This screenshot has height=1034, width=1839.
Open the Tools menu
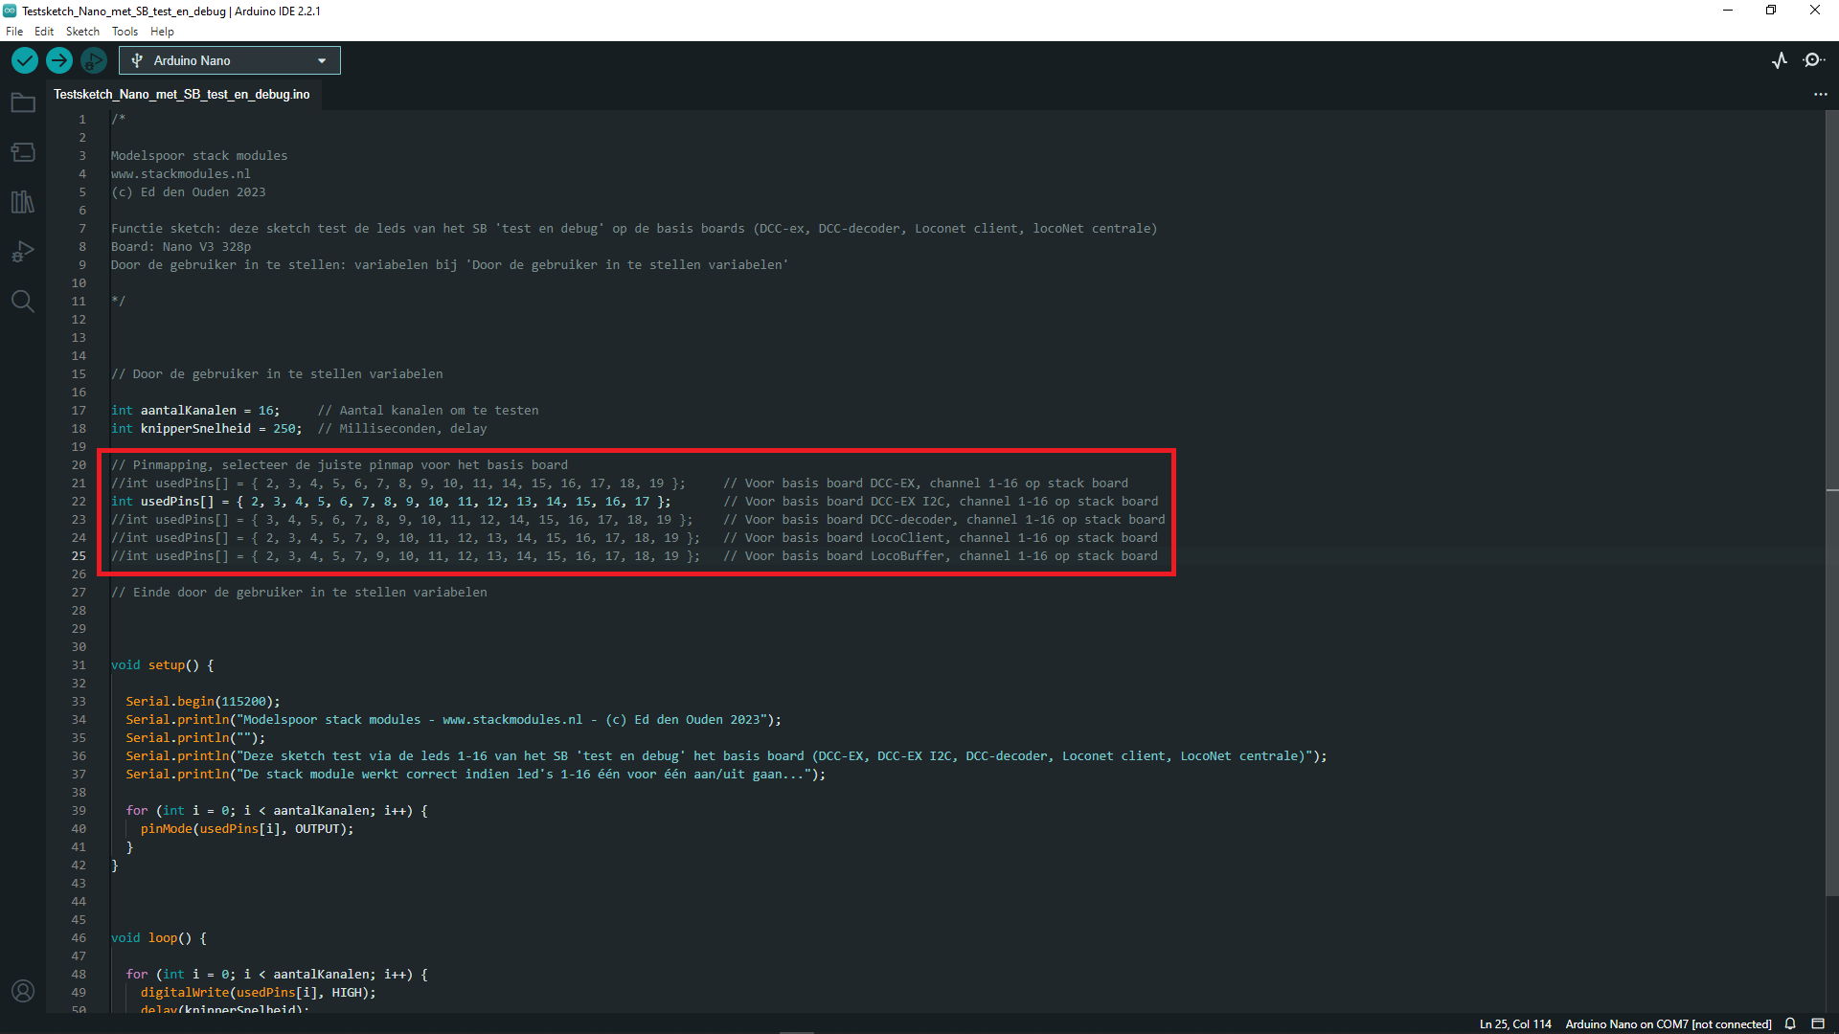pyautogui.click(x=124, y=31)
